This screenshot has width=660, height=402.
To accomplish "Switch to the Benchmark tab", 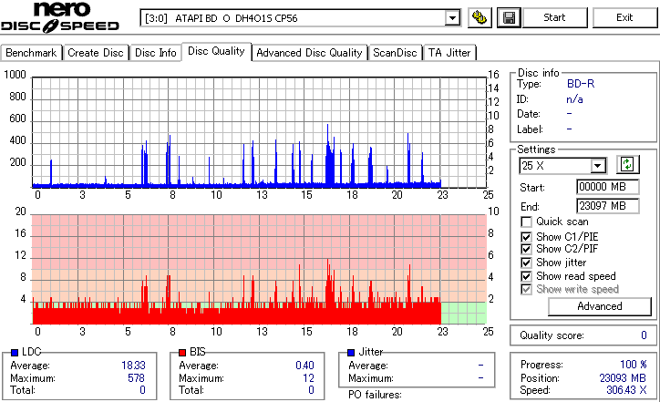I will coord(31,53).
